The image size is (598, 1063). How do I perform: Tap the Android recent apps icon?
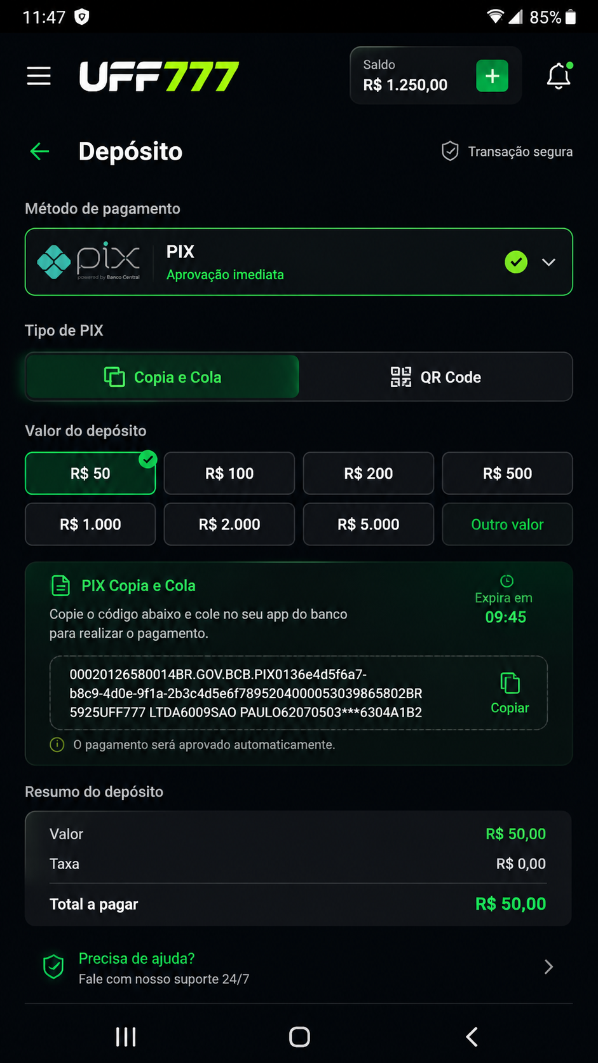(126, 1037)
